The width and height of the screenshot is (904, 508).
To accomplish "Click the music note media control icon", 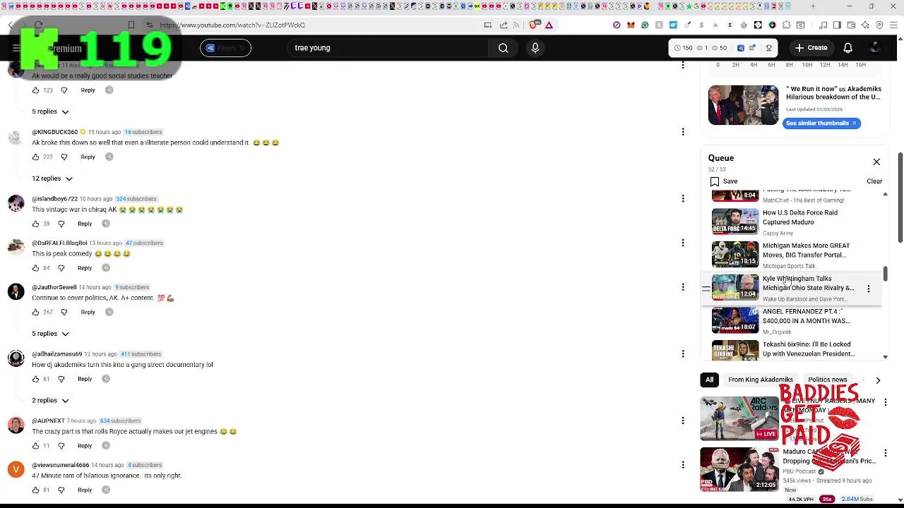I will pyautogui.click(x=823, y=25).
